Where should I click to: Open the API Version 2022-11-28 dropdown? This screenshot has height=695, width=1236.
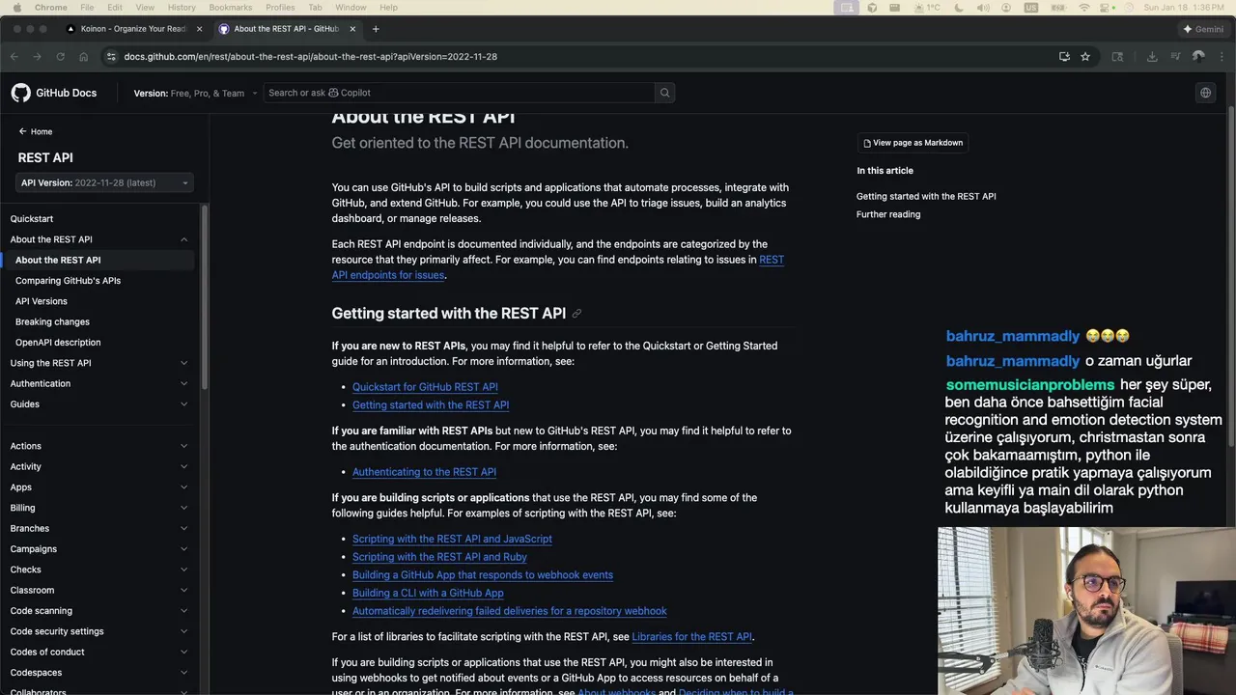[104, 182]
